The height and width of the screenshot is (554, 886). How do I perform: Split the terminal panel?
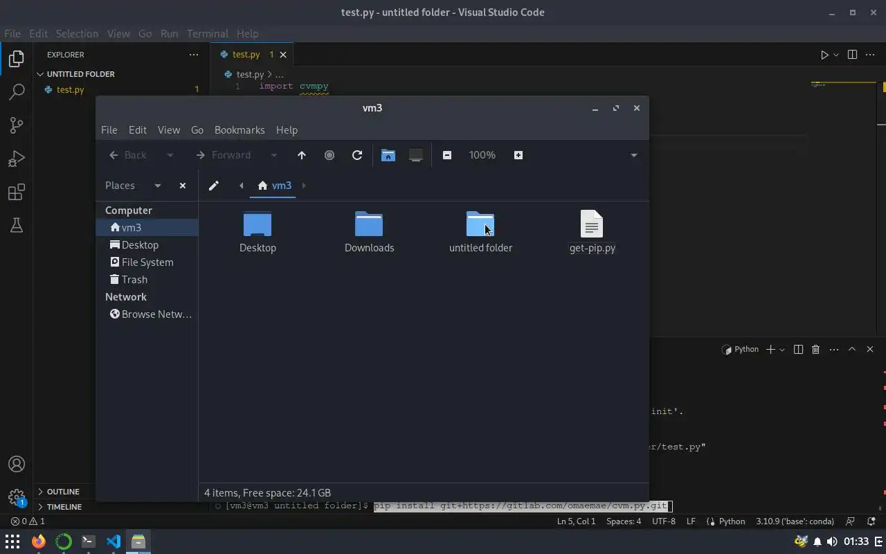tap(798, 350)
